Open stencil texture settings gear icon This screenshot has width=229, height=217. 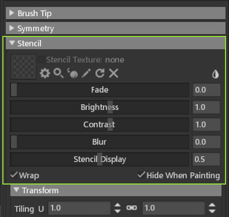[45, 73]
